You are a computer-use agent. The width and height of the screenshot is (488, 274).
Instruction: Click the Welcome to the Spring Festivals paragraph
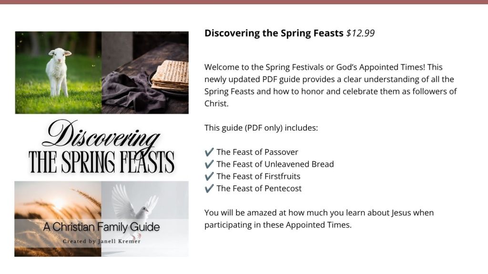click(x=331, y=85)
